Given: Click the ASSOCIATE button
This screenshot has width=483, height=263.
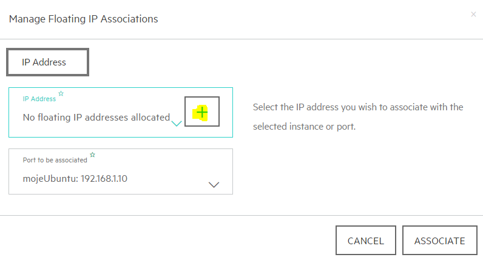Looking at the screenshot, I should pos(439,241).
